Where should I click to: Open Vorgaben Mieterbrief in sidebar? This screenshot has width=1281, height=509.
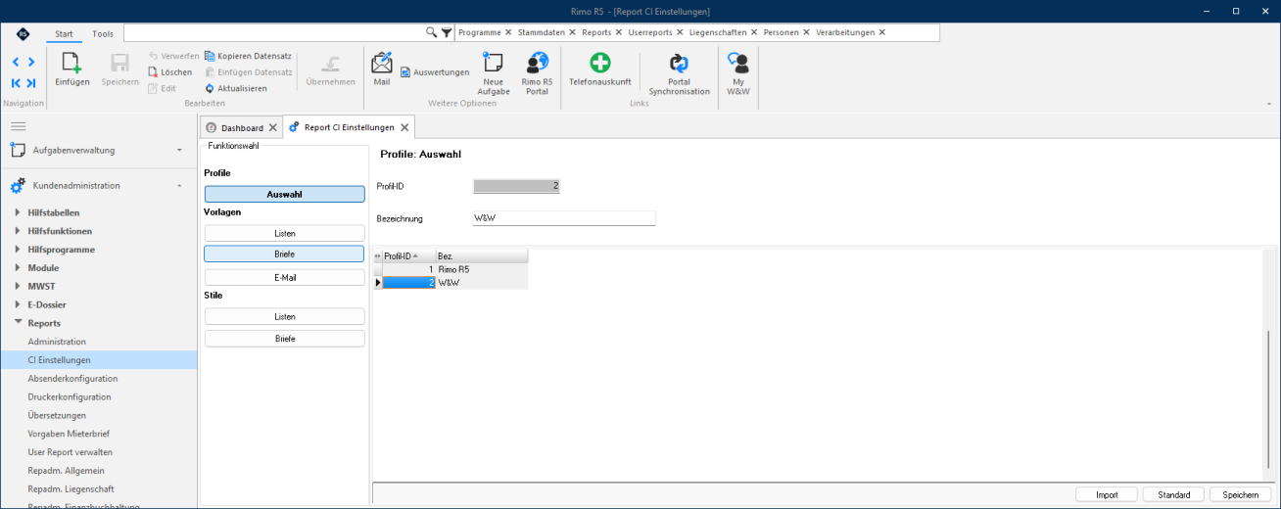pos(69,434)
